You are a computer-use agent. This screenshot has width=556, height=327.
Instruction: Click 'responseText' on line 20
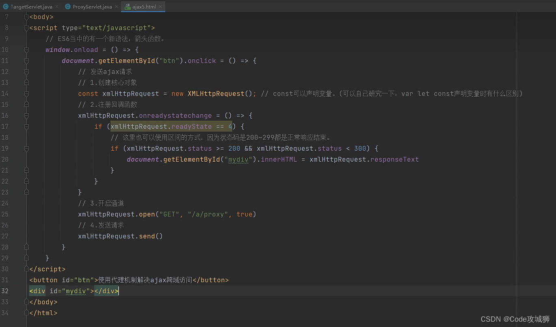point(395,160)
